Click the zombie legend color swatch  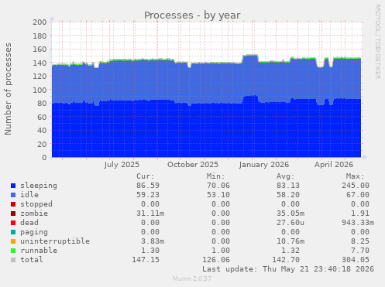[x=13, y=214]
